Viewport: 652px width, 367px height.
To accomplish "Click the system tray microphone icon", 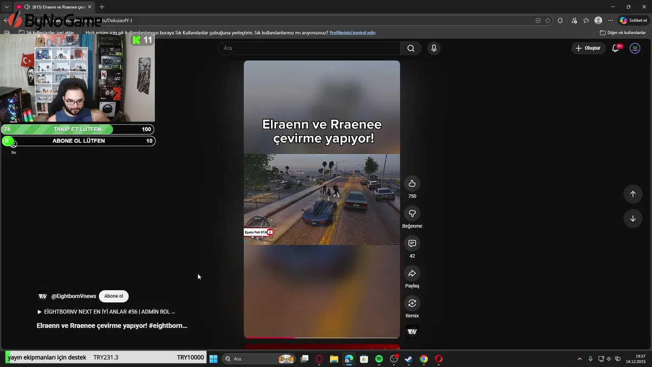I will (590, 359).
